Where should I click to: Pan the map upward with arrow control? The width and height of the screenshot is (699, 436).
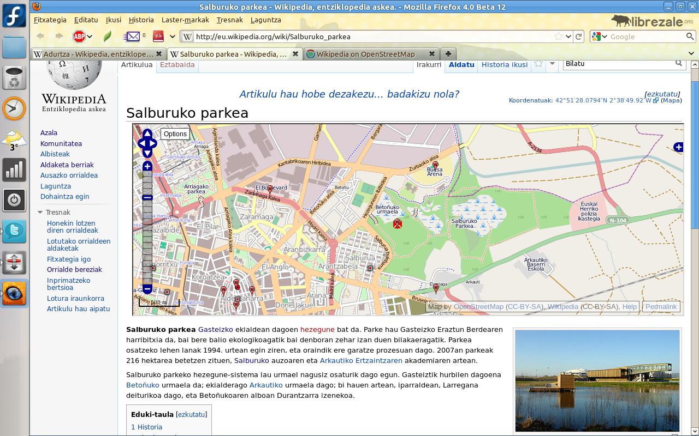coord(147,134)
